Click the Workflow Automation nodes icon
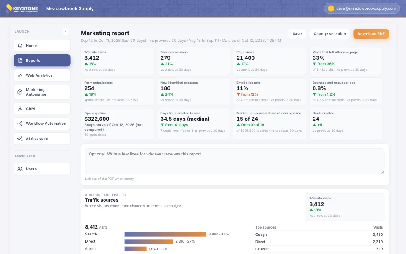Viewport: 406px width, 254px height. [20, 124]
